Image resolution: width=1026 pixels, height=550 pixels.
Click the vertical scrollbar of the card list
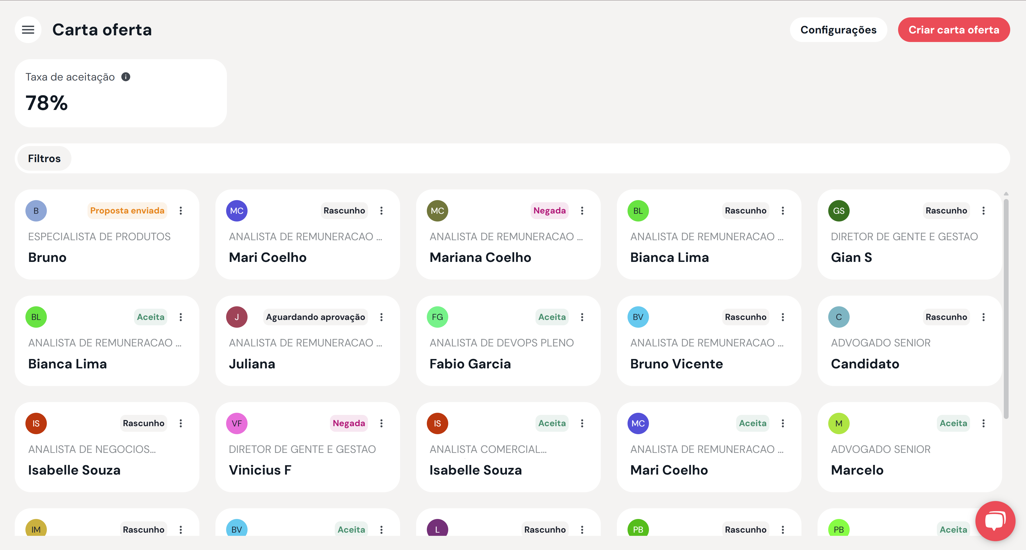1006,309
